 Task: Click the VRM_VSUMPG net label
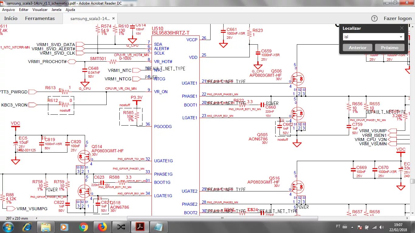[x=32, y=209]
